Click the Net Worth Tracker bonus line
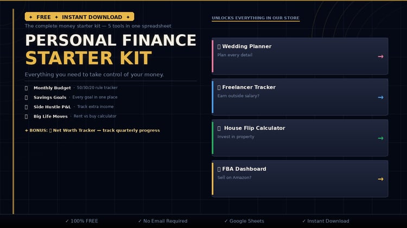The image size is (407, 228). [x=92, y=130]
